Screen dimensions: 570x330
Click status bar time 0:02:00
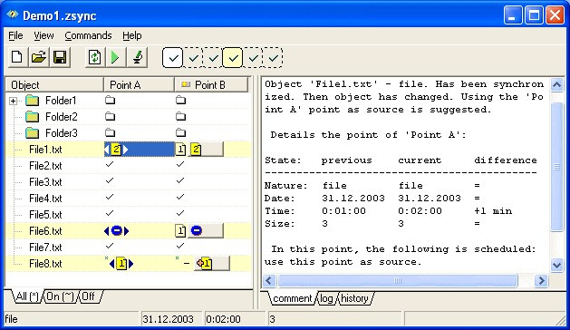click(x=223, y=319)
